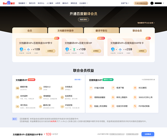167x139 pixels.
Task: Click the 5T超大容量 icon
Action: tap(91, 88)
